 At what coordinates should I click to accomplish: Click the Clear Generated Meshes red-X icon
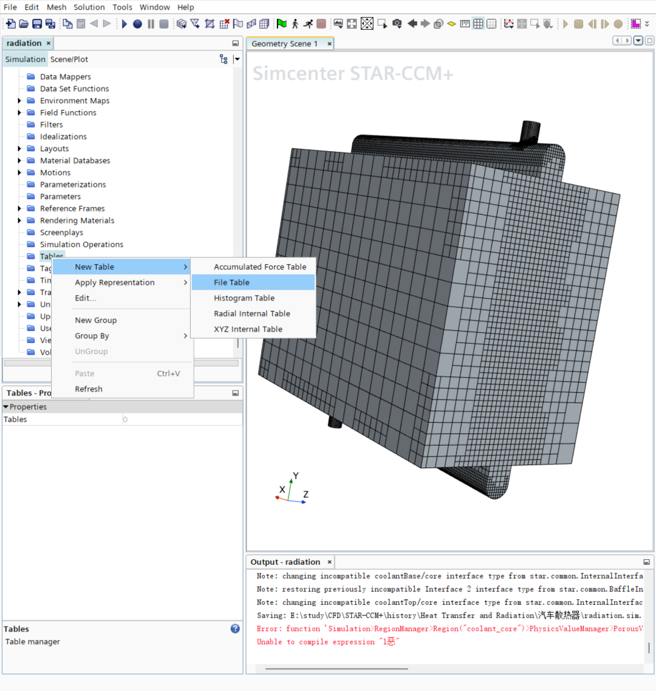[x=224, y=24]
